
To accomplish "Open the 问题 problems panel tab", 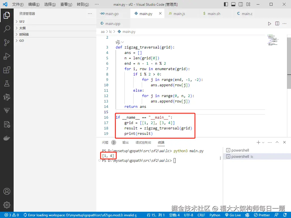I will (x=109, y=142).
